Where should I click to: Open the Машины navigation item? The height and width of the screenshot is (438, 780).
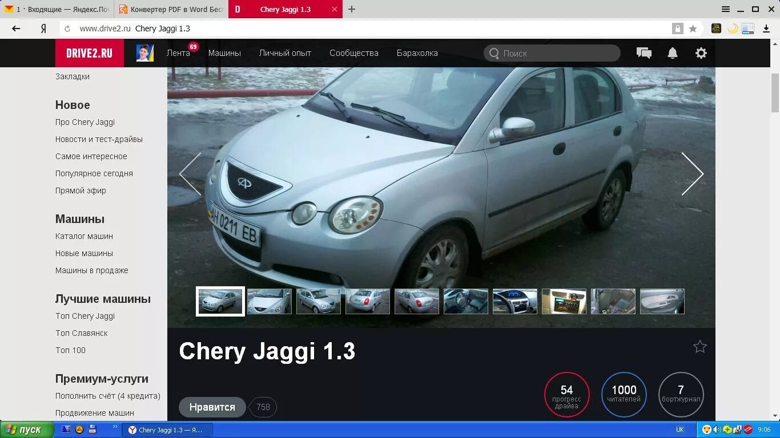(x=224, y=53)
